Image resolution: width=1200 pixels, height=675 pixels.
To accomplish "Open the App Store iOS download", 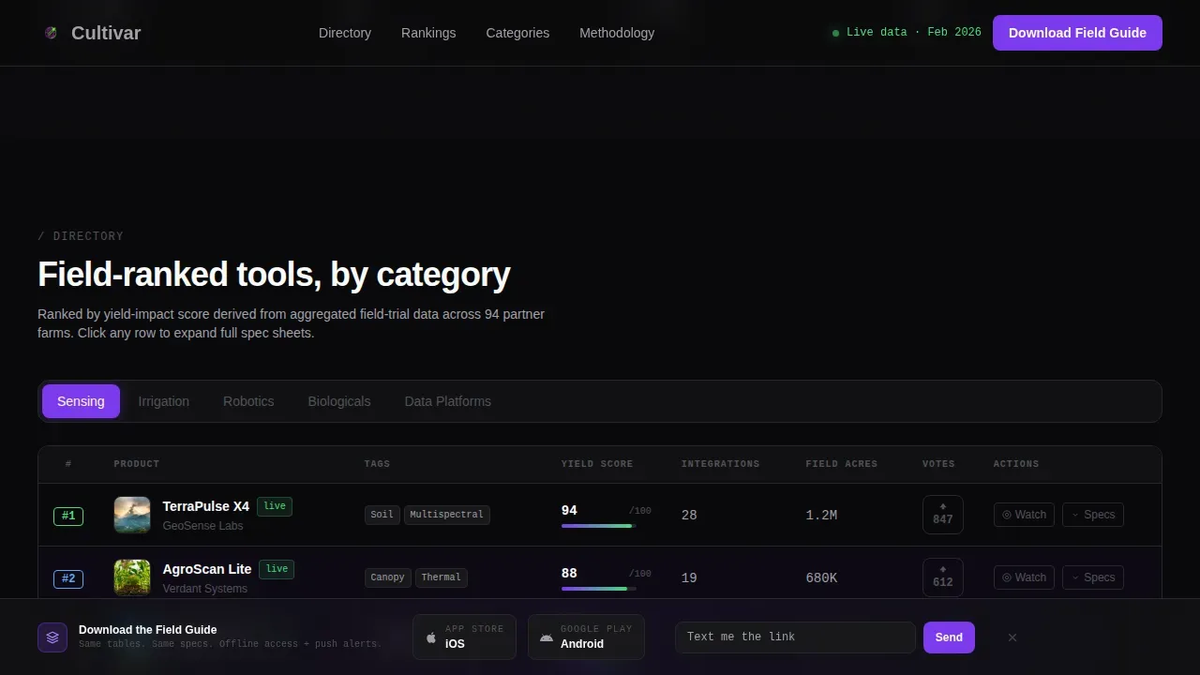I will point(464,637).
